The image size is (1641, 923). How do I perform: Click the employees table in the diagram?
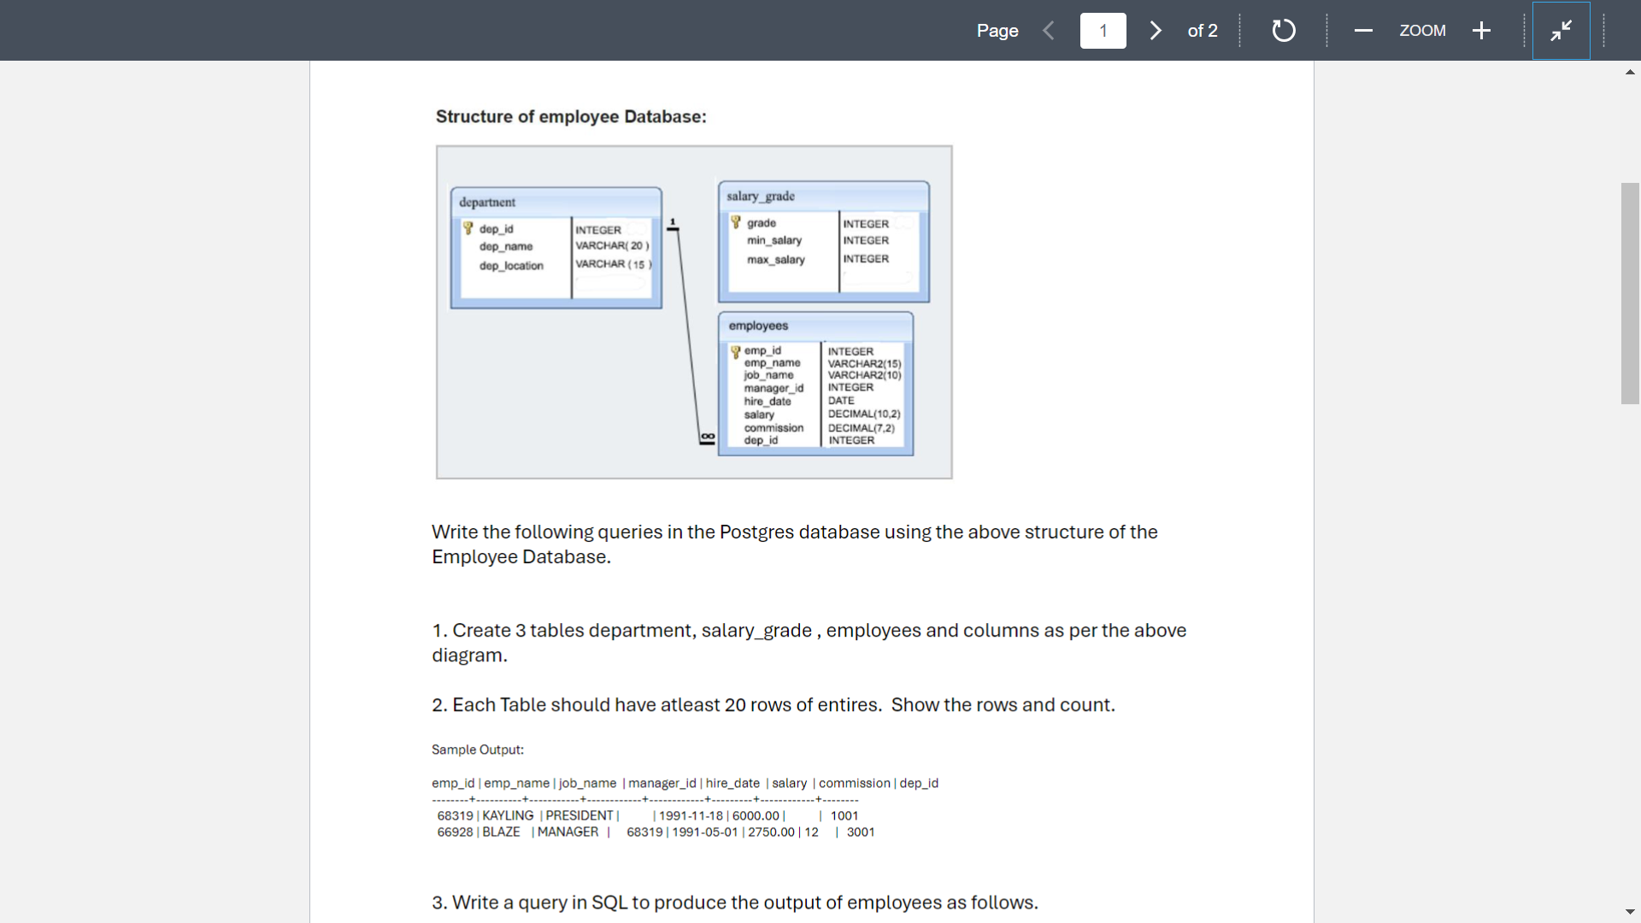click(x=816, y=385)
